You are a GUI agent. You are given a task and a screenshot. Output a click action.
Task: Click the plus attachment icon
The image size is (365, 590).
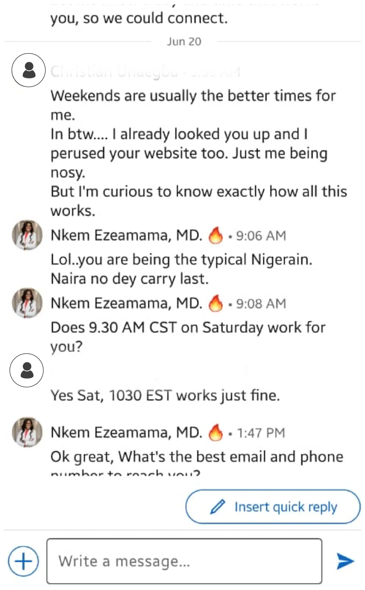pyautogui.click(x=23, y=561)
